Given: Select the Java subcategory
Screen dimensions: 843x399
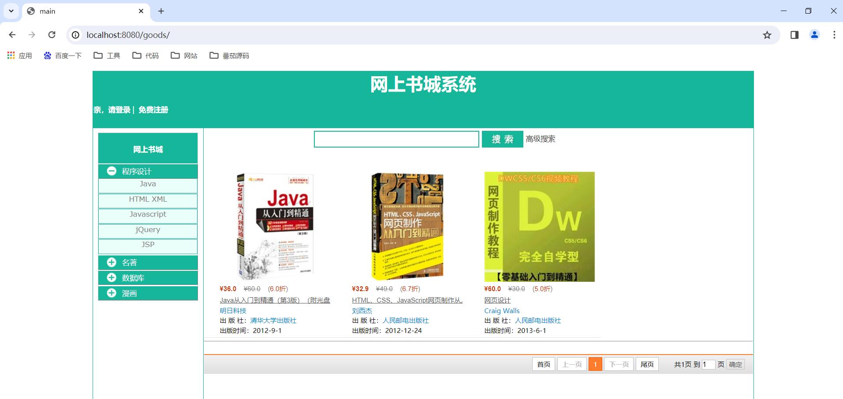Looking at the screenshot, I should 148,184.
